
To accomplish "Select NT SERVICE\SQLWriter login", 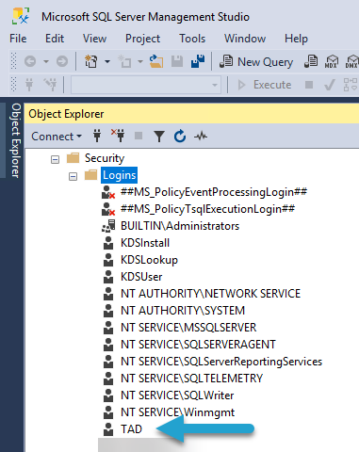I will pos(177,395).
